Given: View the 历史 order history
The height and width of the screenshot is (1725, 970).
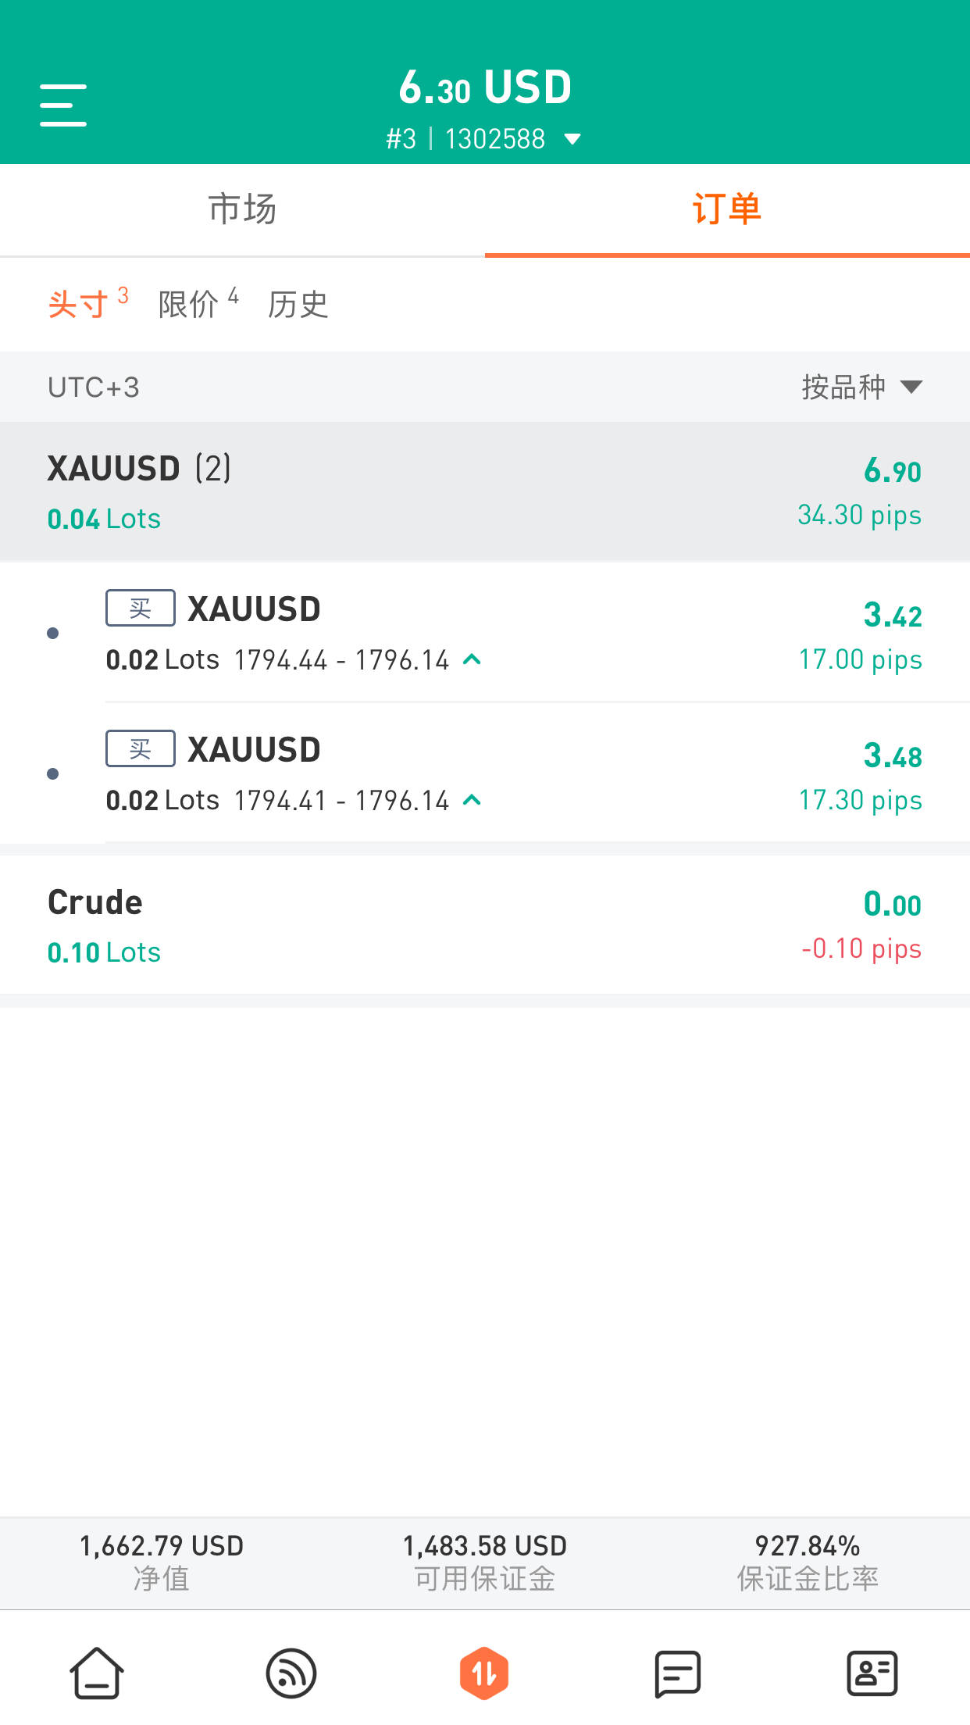Looking at the screenshot, I should 298,304.
